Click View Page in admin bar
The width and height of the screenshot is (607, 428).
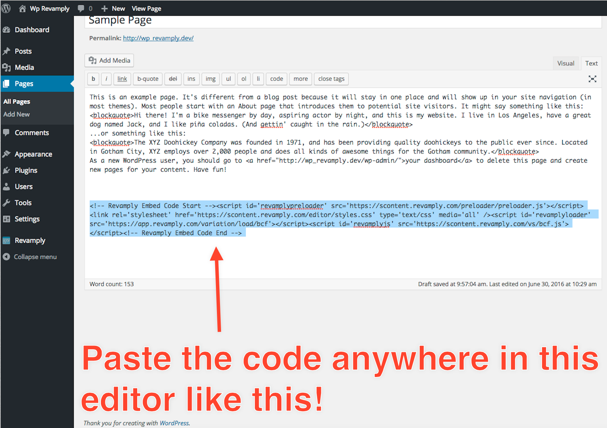coord(146,9)
